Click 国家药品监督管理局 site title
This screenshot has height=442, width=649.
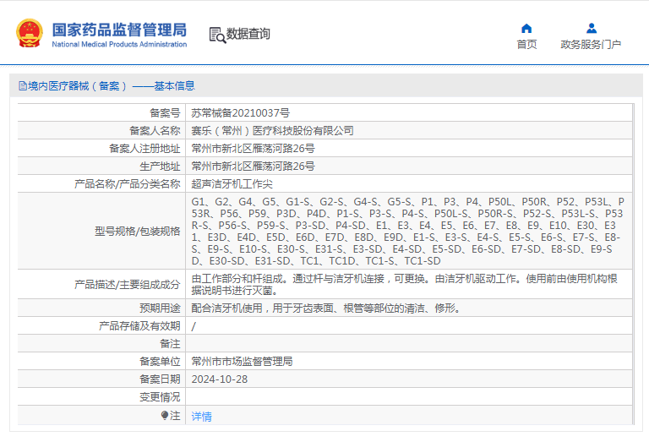point(119,30)
